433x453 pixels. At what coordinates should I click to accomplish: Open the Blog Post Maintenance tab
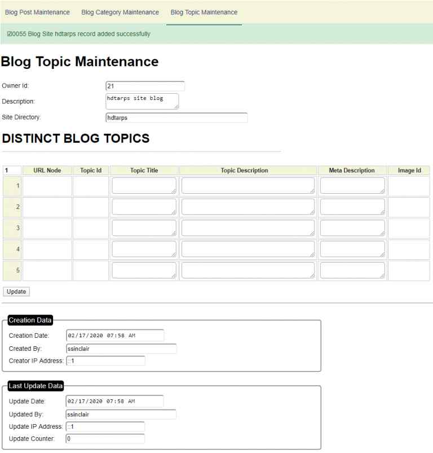pos(37,12)
